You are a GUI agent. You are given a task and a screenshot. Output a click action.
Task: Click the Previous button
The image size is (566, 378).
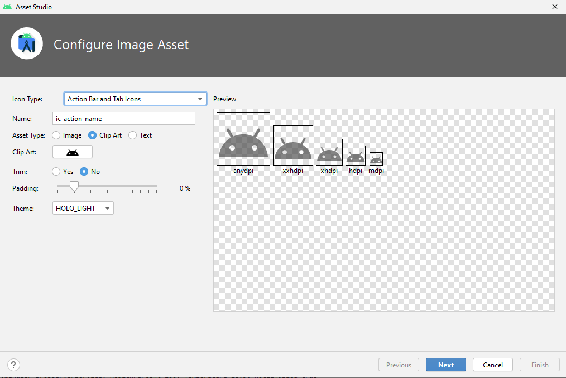tap(399, 365)
